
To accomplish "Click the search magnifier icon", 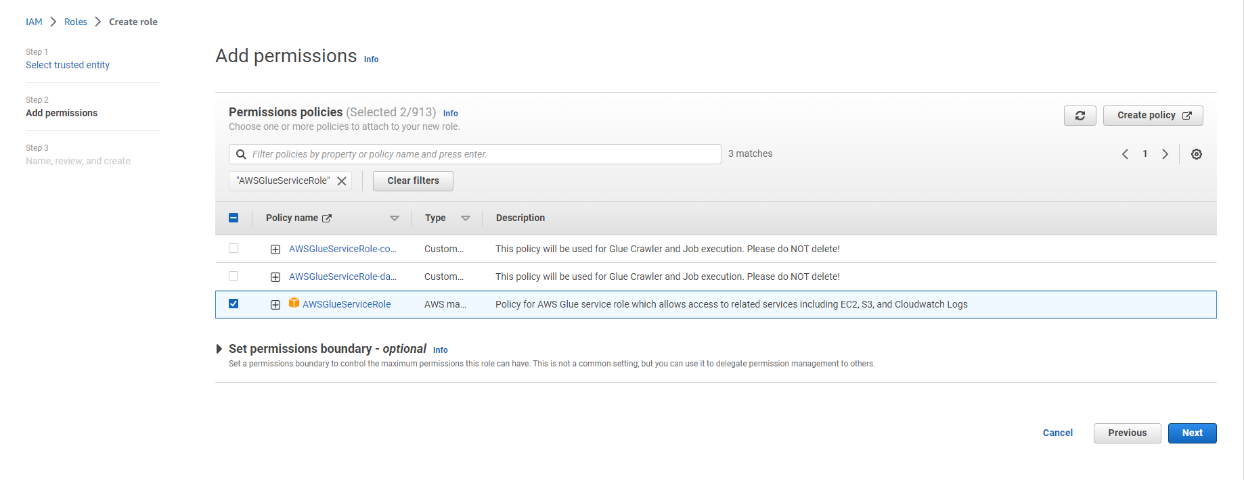I will 241,154.
